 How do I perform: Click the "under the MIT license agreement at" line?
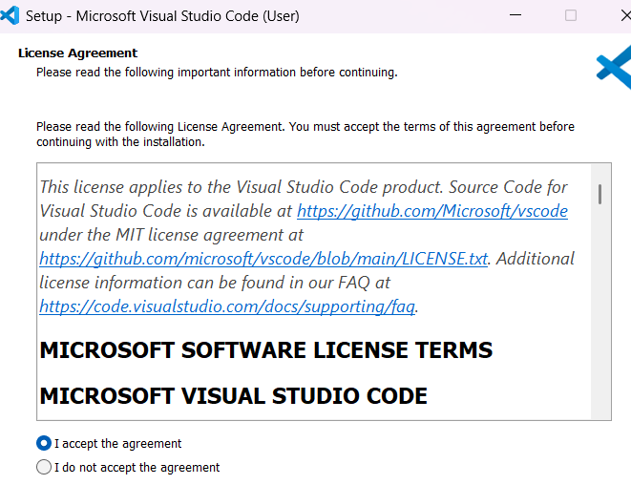coord(172,235)
